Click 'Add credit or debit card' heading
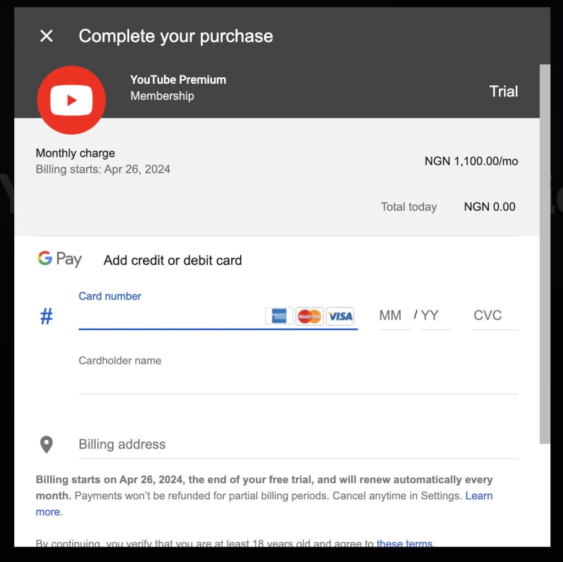This screenshot has height=562, width=563. coord(173,260)
